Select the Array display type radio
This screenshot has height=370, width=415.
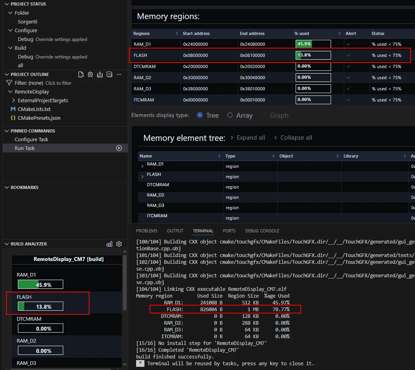[230, 115]
